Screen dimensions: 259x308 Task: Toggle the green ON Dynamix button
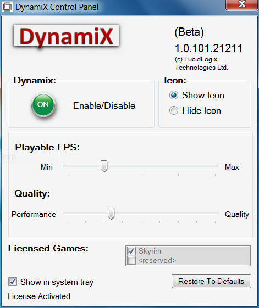click(x=43, y=104)
